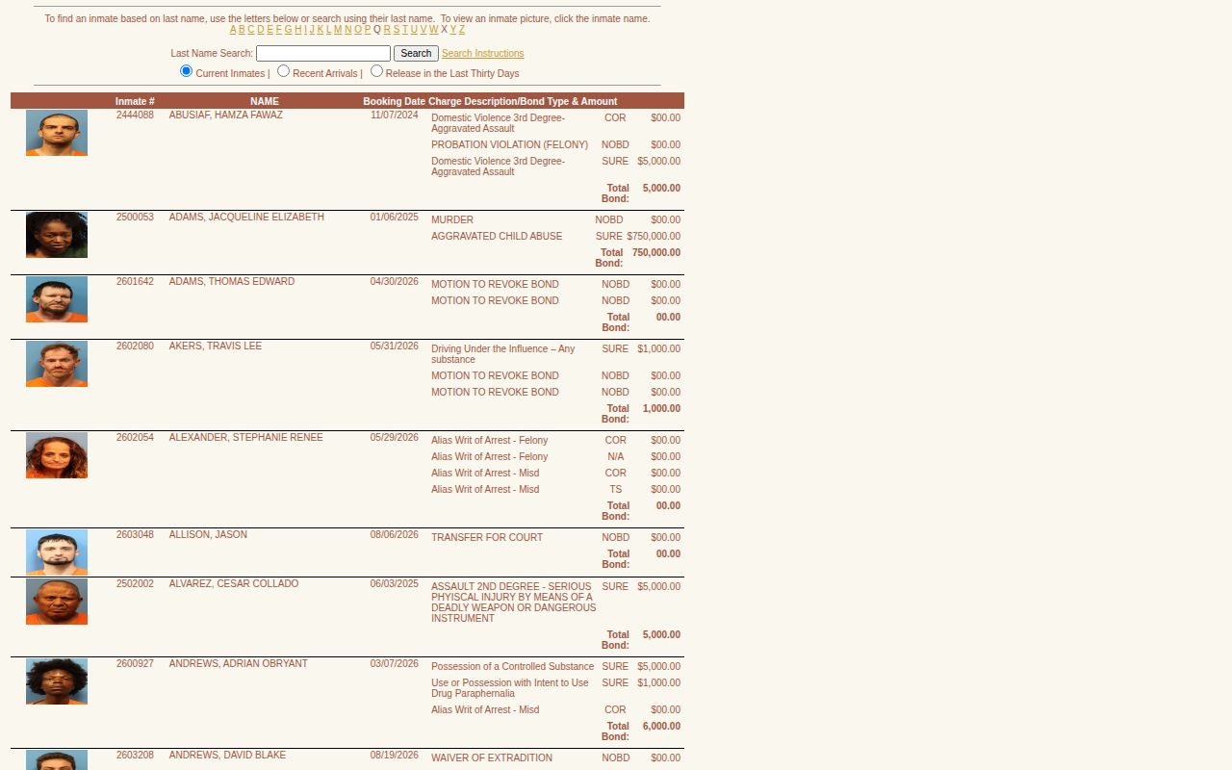Select the Recent Arrivals radio button

[x=284, y=71]
